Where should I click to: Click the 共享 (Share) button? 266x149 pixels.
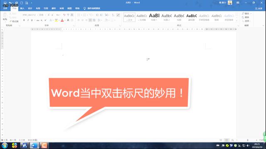coord(259,8)
